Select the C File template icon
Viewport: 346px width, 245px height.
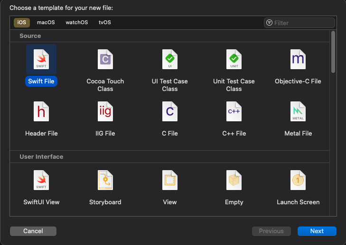point(170,111)
